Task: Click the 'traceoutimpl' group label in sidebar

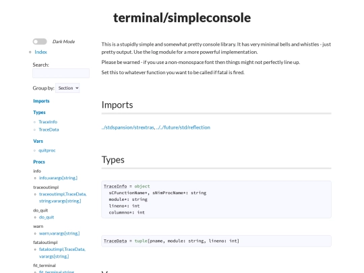Action: (x=46, y=187)
